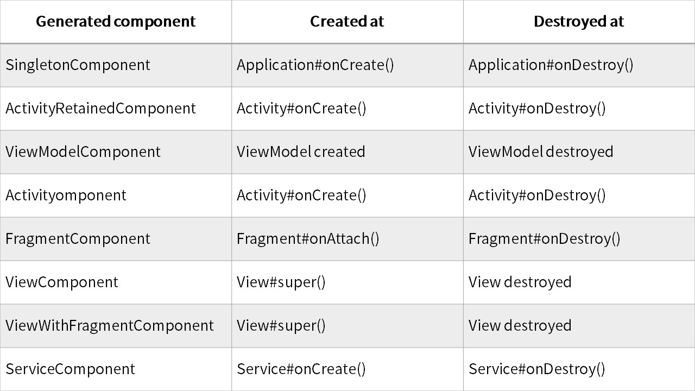Select the FragmentComponent cell
This screenshot has width=695, height=391.
pyautogui.click(x=78, y=239)
